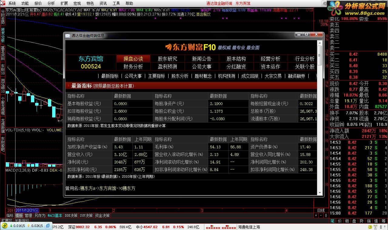
Task: Open the 分析 menu
Action: (x=51, y=3)
